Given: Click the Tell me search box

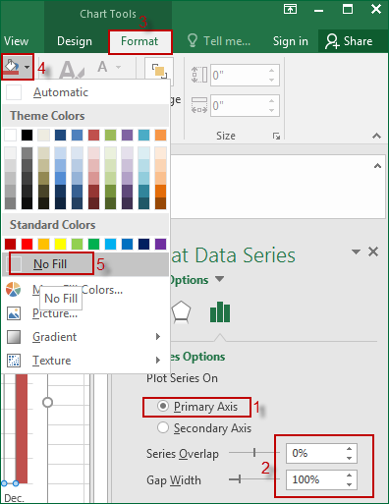Looking at the screenshot, I should (219, 41).
